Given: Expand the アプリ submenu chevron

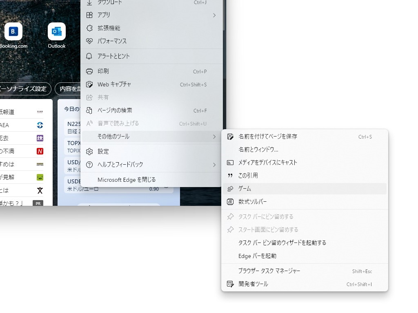Looking at the screenshot, I should coord(214,15).
